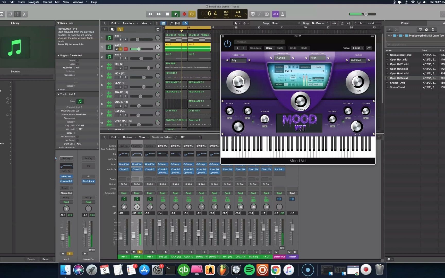Screen dimensions: 445x278
Task: Click the automation curve toggle icon in tracks toolbar
Action: (x=171, y=23)
